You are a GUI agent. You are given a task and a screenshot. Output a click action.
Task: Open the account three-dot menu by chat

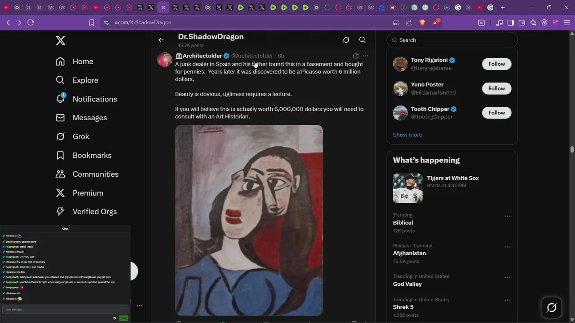(140, 306)
